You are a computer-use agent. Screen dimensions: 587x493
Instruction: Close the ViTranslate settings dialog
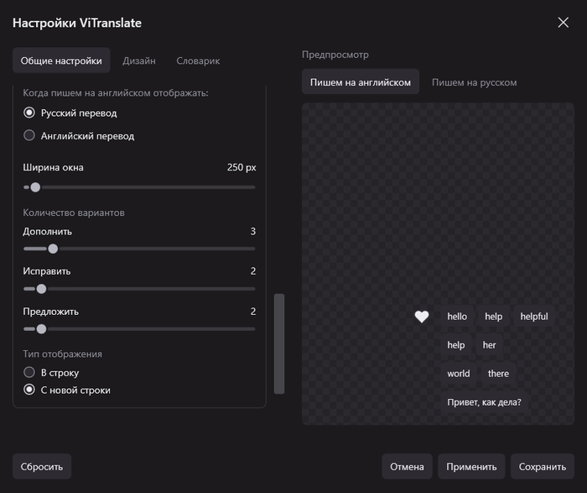click(x=563, y=23)
